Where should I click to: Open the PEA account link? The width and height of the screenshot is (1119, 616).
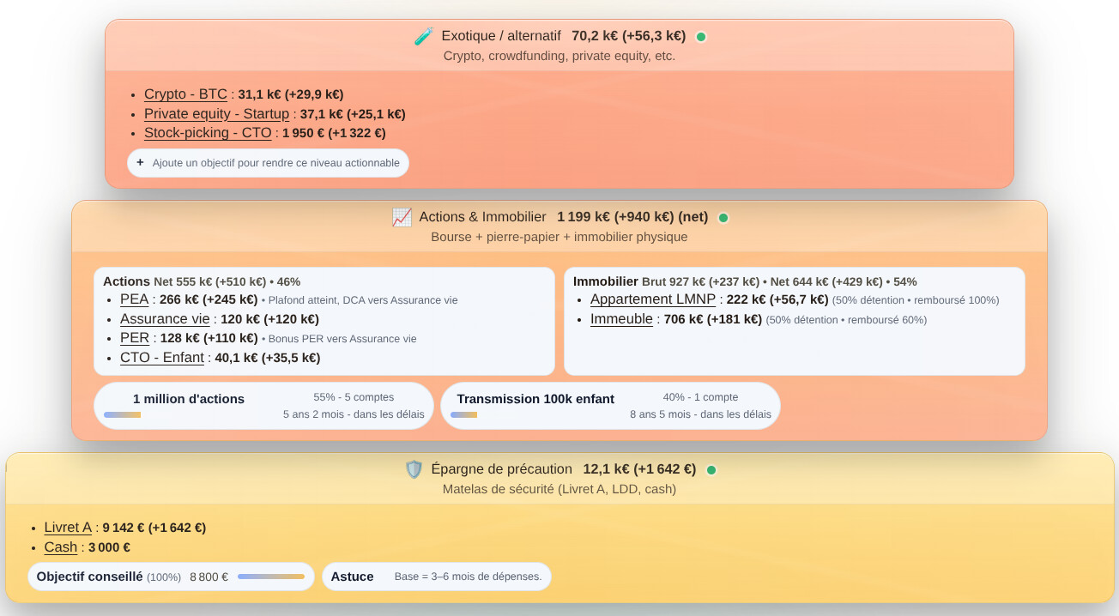(x=135, y=299)
